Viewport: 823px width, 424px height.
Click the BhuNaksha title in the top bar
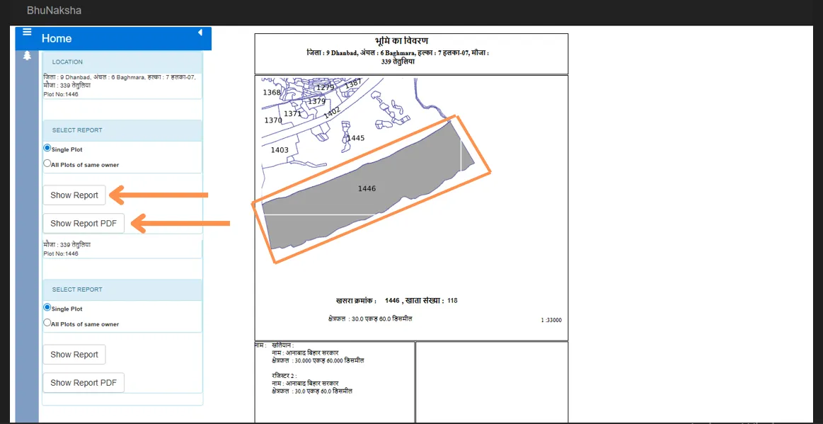54,10
